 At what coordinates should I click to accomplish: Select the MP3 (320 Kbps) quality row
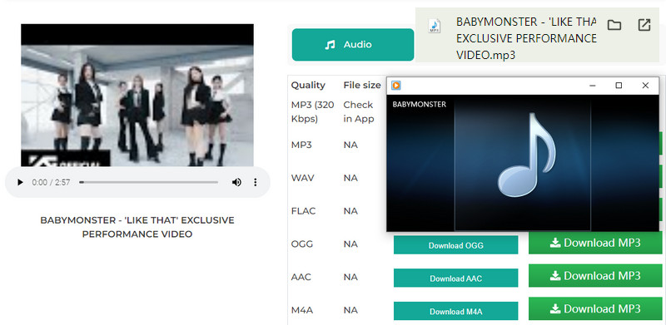pos(313,112)
